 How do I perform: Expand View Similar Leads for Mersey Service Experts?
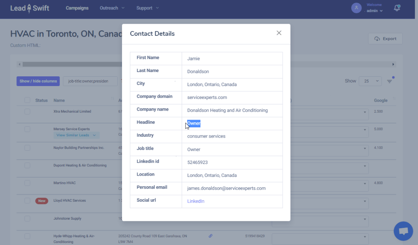(76, 135)
